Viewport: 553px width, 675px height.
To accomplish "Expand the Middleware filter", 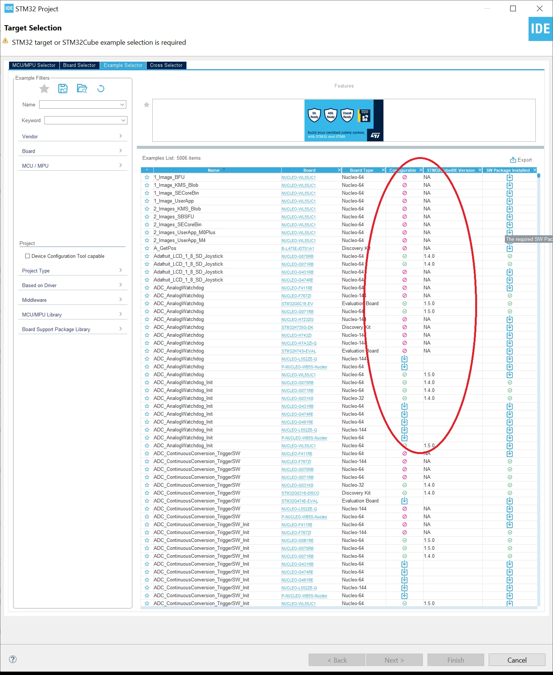I will [x=73, y=300].
